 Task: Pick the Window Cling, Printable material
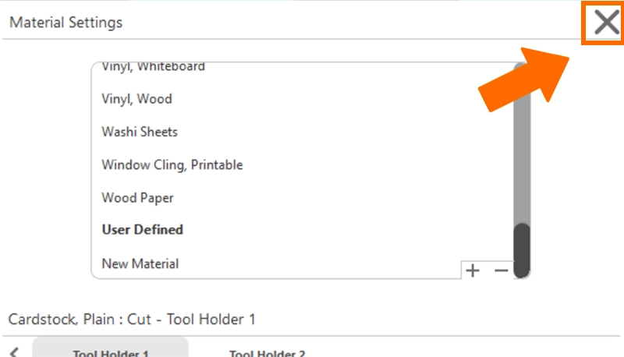tap(172, 164)
